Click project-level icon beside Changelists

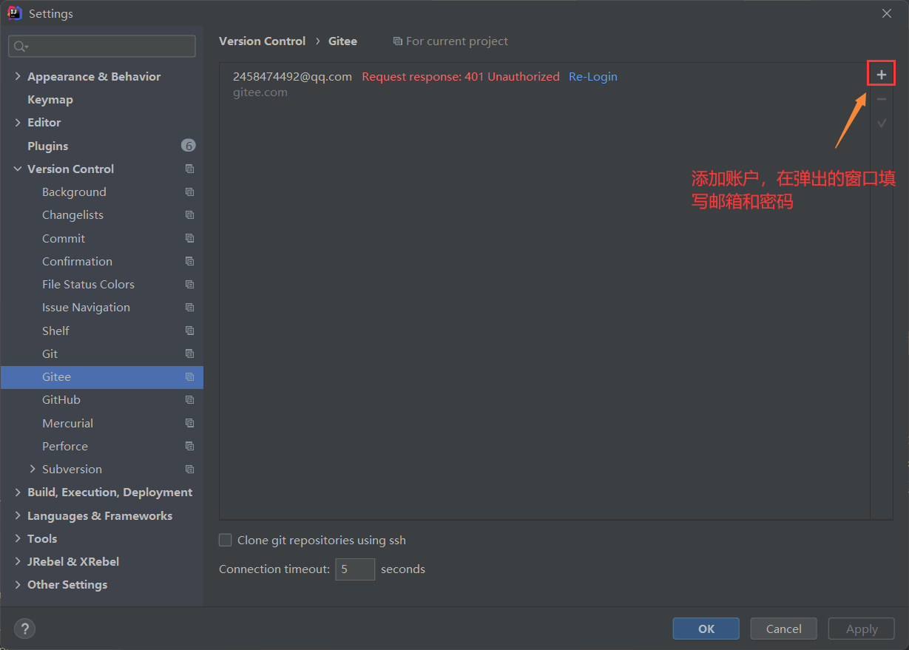pyautogui.click(x=189, y=214)
